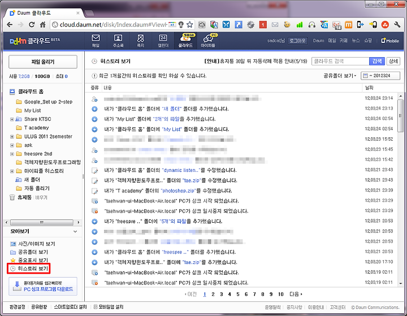Click the browser back arrow

click(10, 25)
